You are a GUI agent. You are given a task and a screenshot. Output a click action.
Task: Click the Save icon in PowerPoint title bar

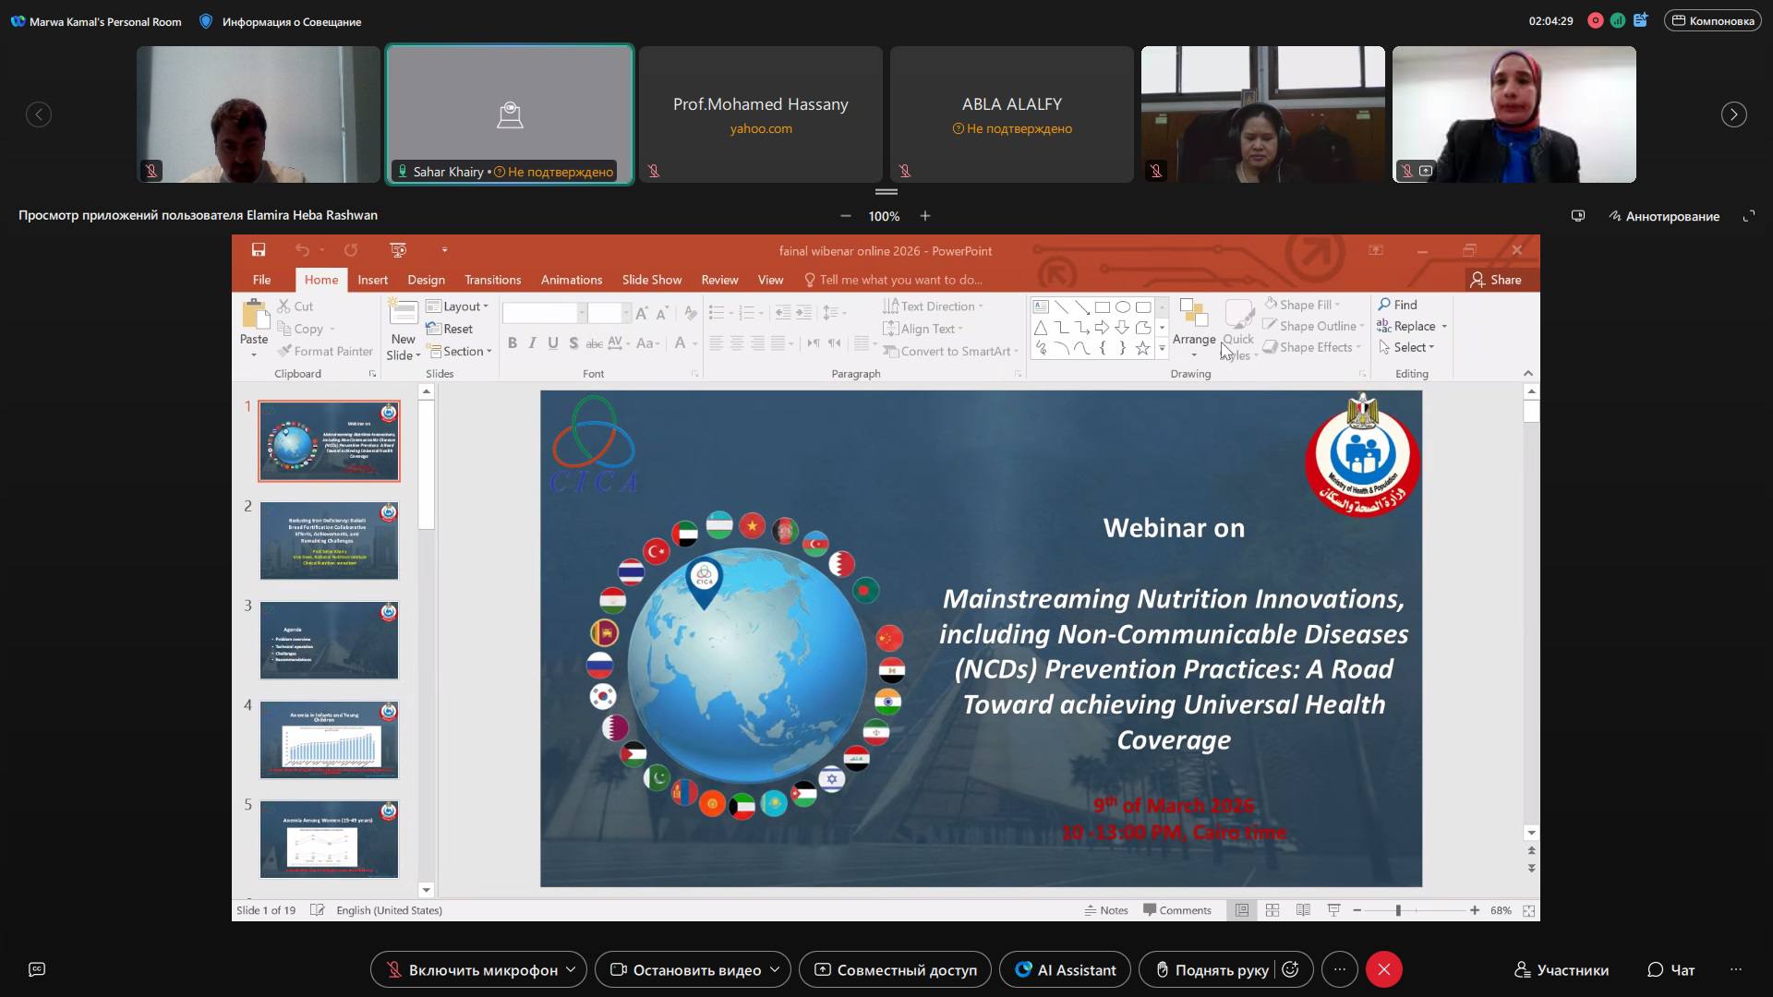tap(259, 250)
